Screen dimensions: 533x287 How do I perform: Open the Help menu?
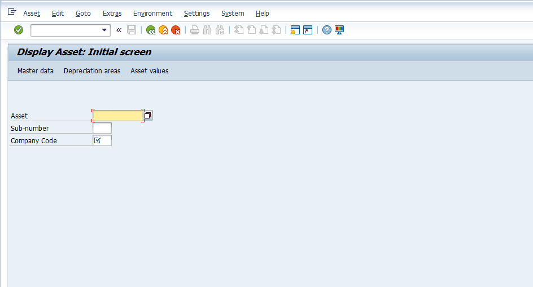coord(263,13)
